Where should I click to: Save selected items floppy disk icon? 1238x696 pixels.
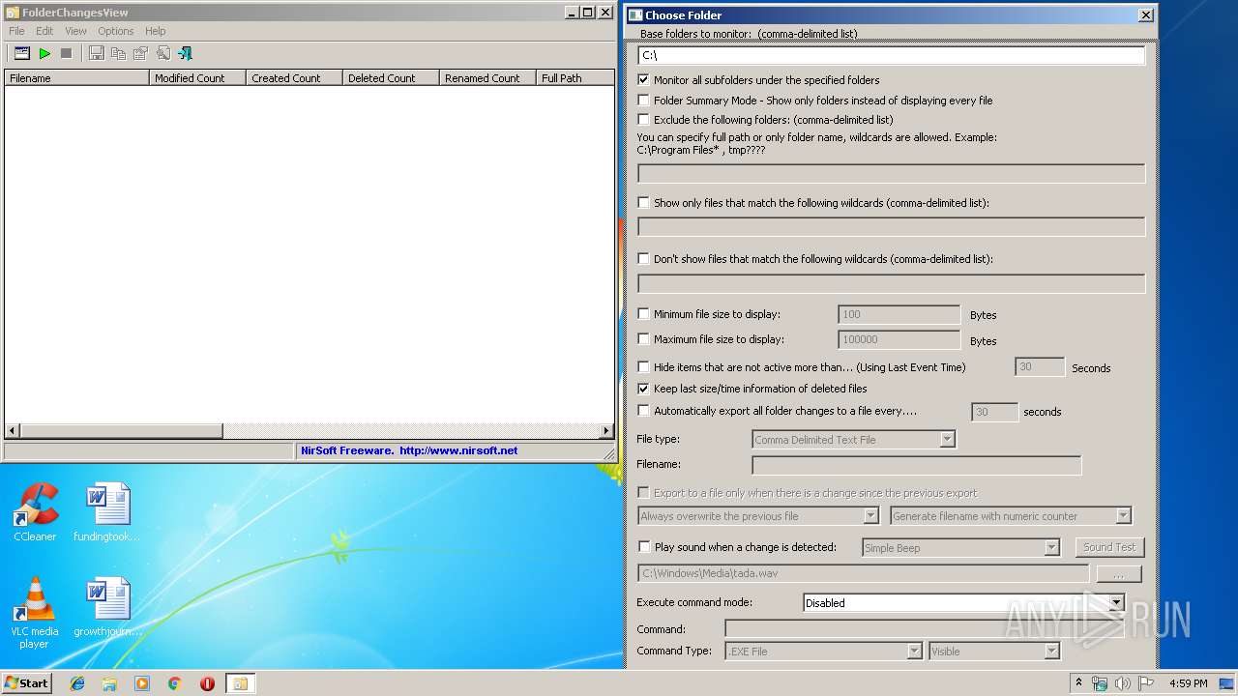(96, 53)
